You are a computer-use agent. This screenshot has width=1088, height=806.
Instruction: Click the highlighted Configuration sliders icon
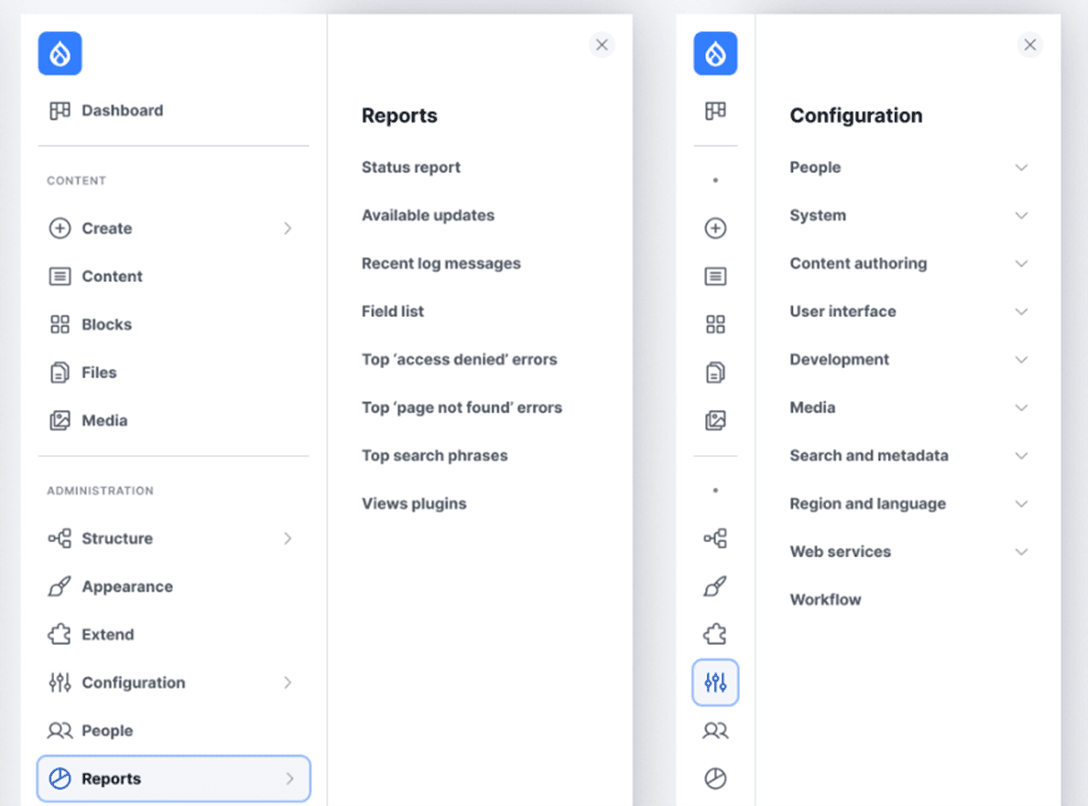coord(715,682)
